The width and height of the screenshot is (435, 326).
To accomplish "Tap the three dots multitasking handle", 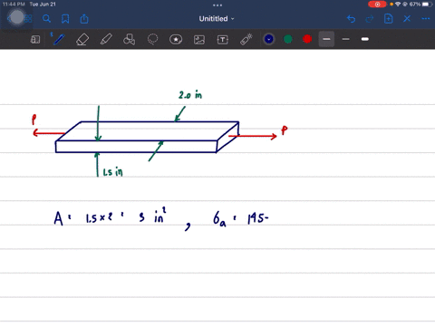I will point(217,5).
